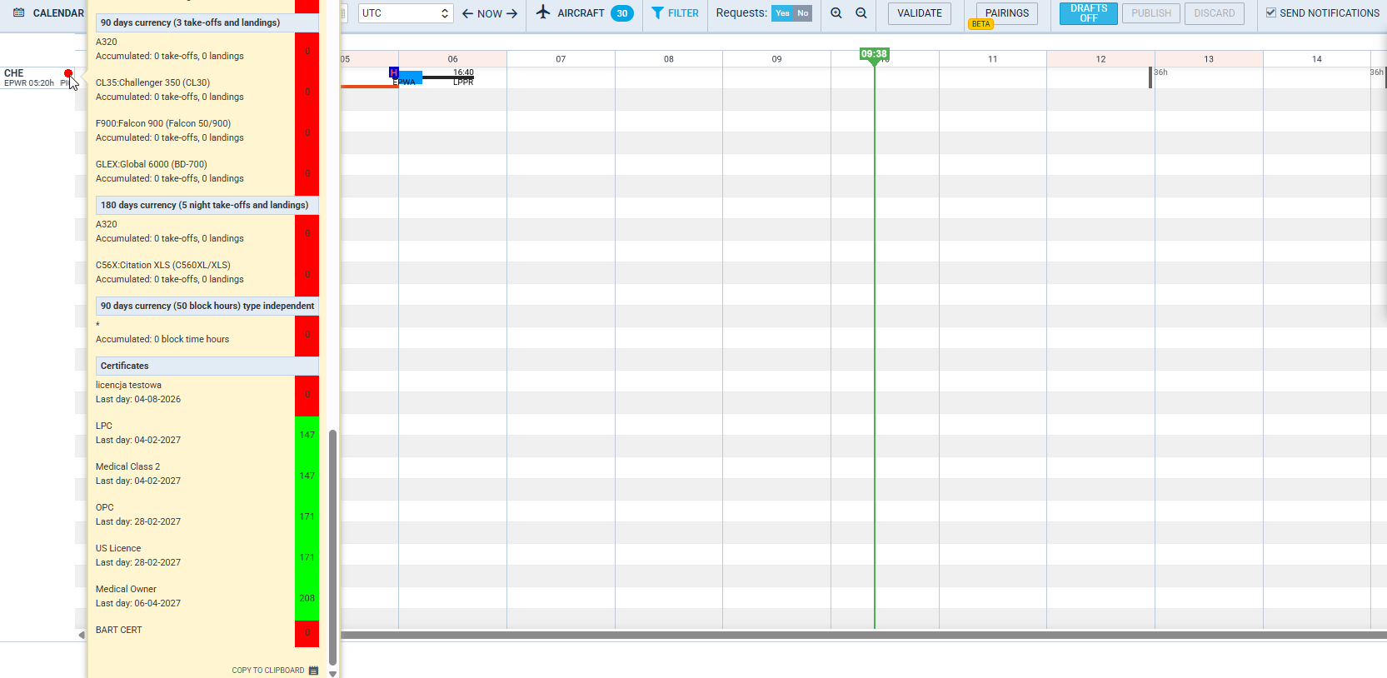Uncheck Send Notifications checkbox
This screenshot has height=678, width=1387.
pyautogui.click(x=1271, y=12)
